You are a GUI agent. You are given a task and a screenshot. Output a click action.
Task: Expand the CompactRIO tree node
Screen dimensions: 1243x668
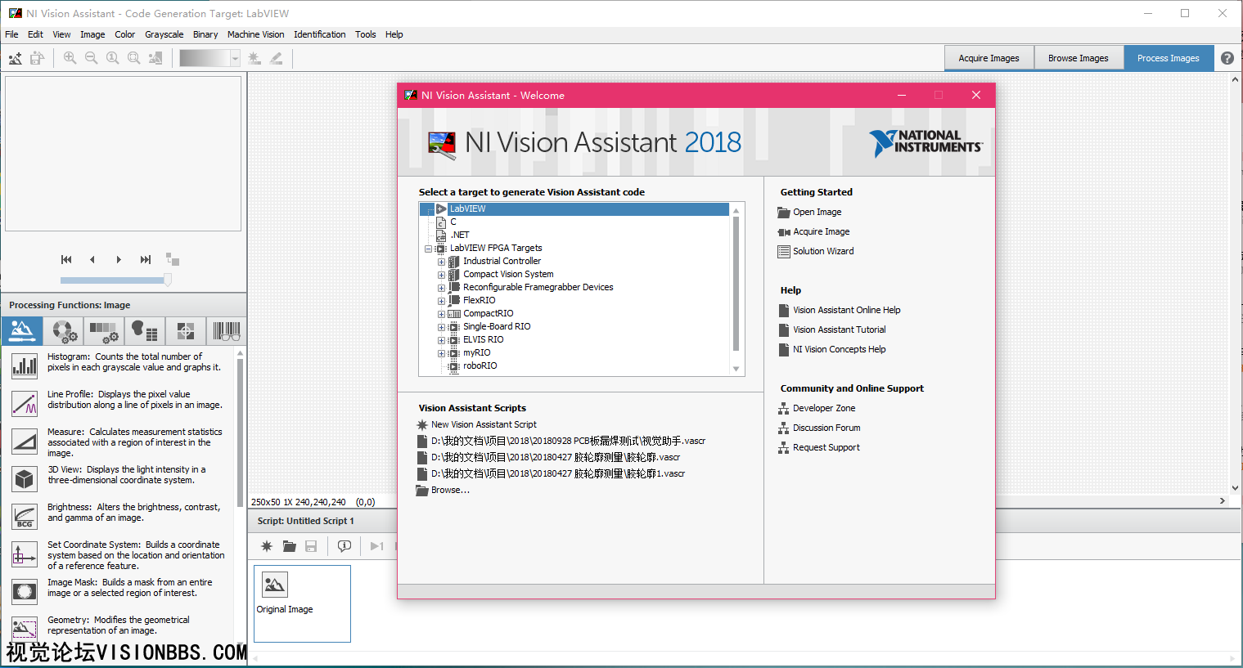441,314
